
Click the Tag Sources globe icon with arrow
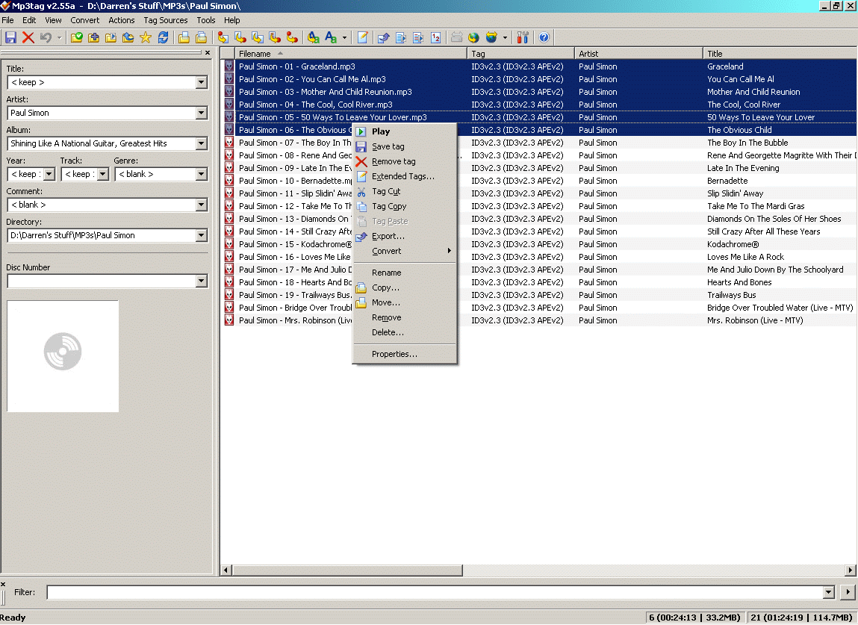click(x=491, y=37)
